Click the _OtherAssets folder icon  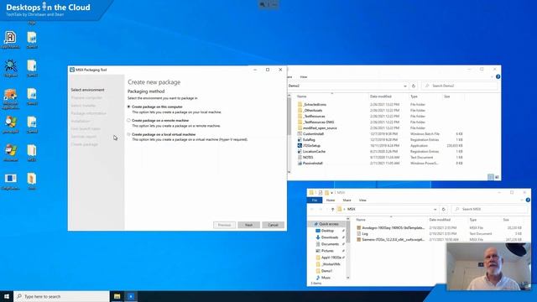300,110
